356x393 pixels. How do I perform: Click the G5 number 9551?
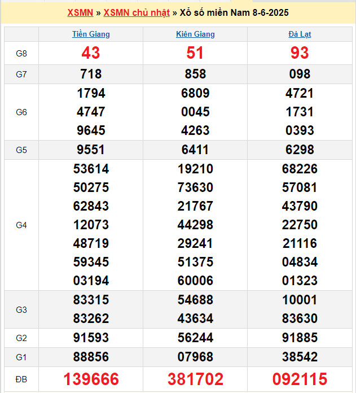(91, 150)
